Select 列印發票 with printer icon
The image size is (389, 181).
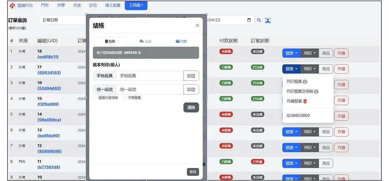(x=297, y=82)
